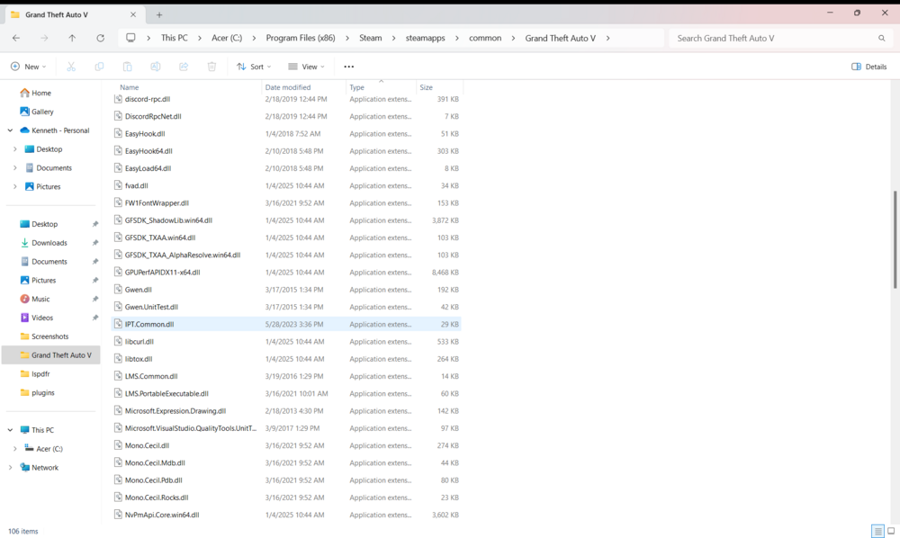900x538 pixels.
Task: Click the Paste icon in the toolbar
Action: click(x=129, y=66)
